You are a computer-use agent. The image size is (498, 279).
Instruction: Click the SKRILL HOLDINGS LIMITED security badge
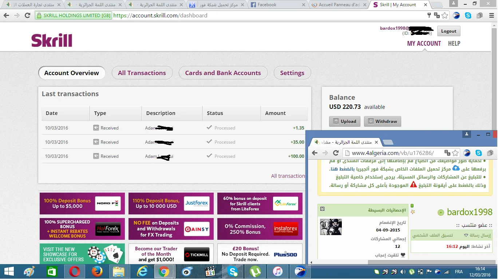click(74, 16)
